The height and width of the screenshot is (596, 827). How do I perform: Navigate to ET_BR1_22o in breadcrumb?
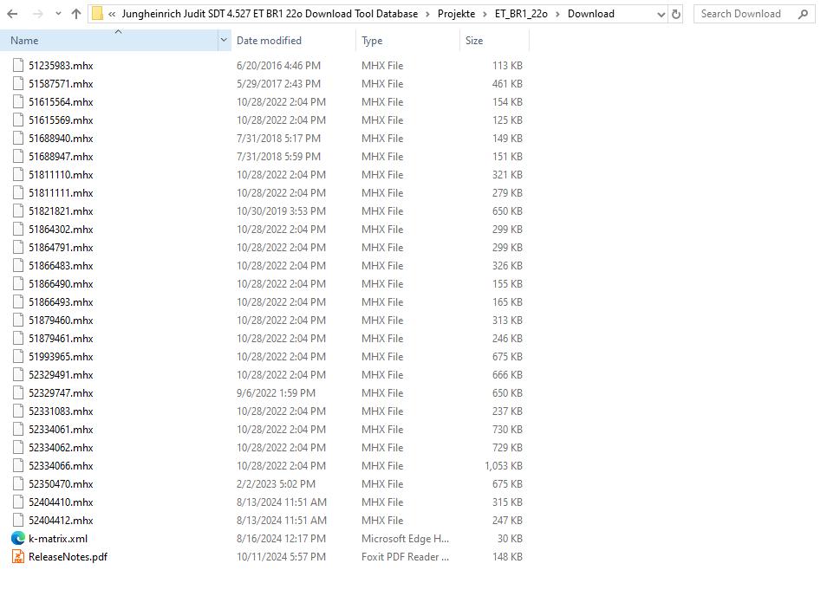coord(521,14)
